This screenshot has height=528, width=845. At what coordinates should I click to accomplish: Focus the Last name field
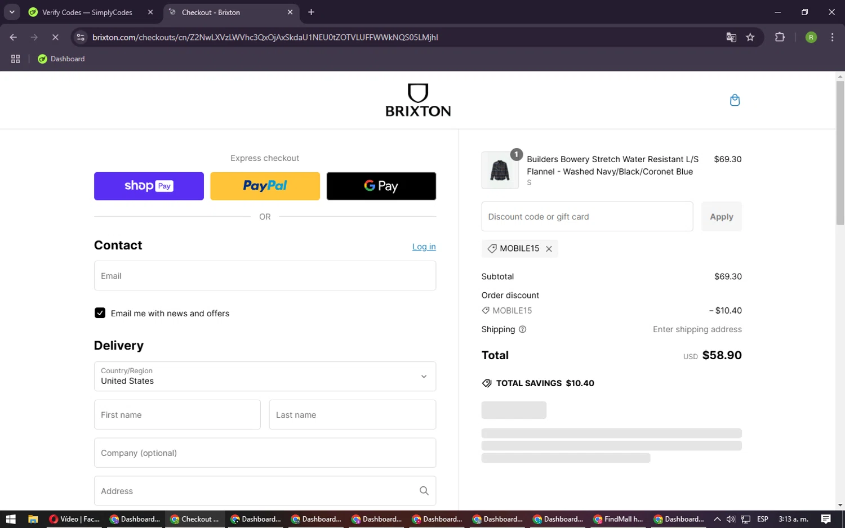click(352, 415)
